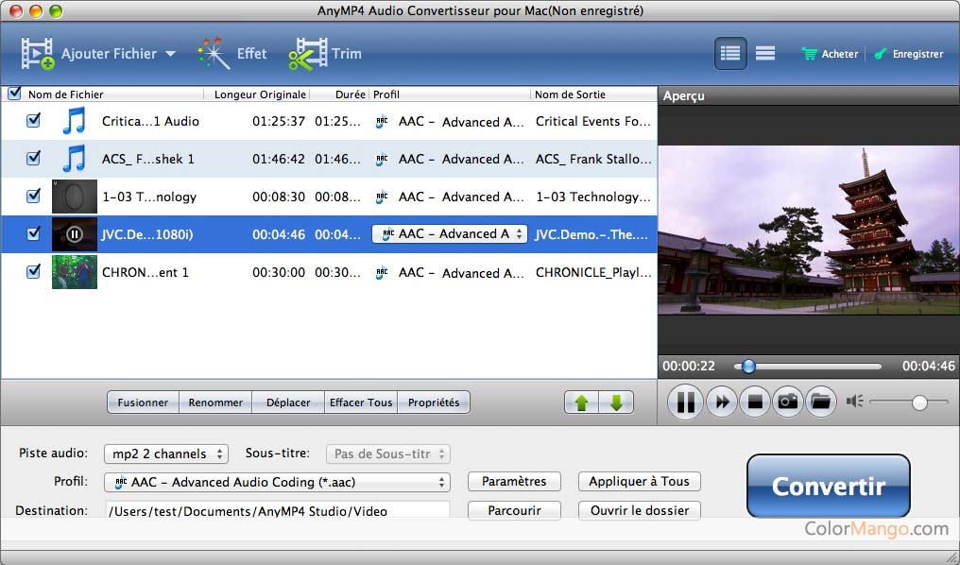Click the Destination path field
The height and width of the screenshot is (565, 960).
278,510
